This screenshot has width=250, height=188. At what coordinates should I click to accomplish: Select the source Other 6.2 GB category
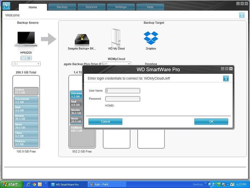click(x=26, y=135)
